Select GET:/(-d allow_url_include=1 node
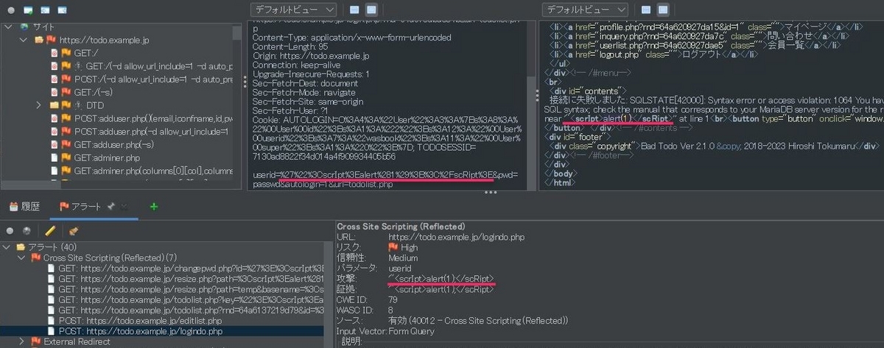The image size is (884, 348). (142, 66)
